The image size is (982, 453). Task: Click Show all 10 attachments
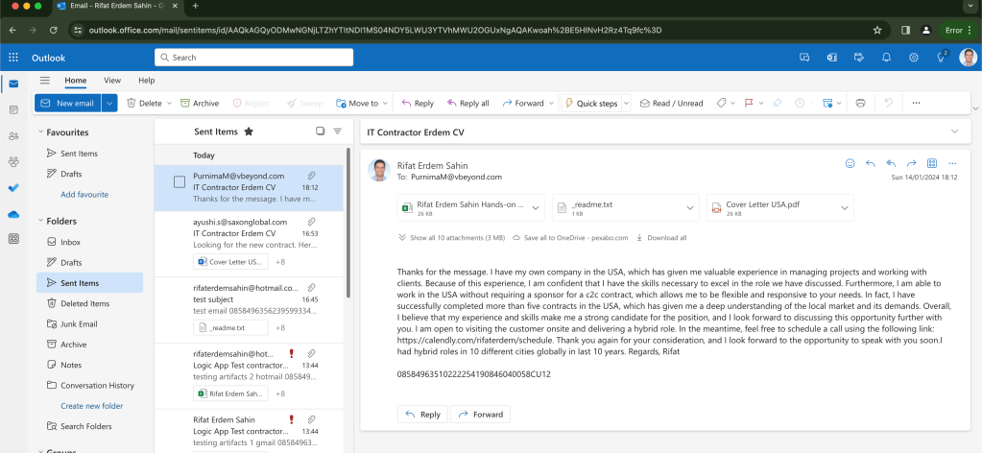pos(451,238)
